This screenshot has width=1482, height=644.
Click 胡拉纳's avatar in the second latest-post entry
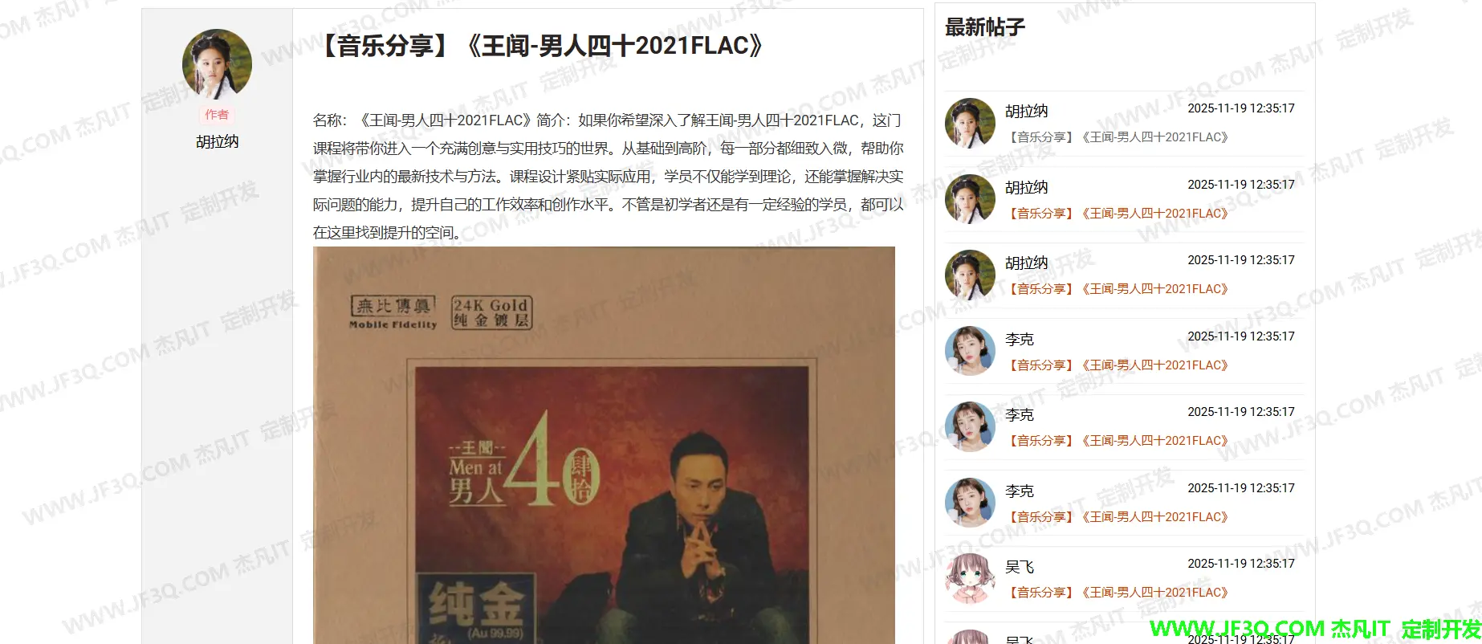pos(970,199)
